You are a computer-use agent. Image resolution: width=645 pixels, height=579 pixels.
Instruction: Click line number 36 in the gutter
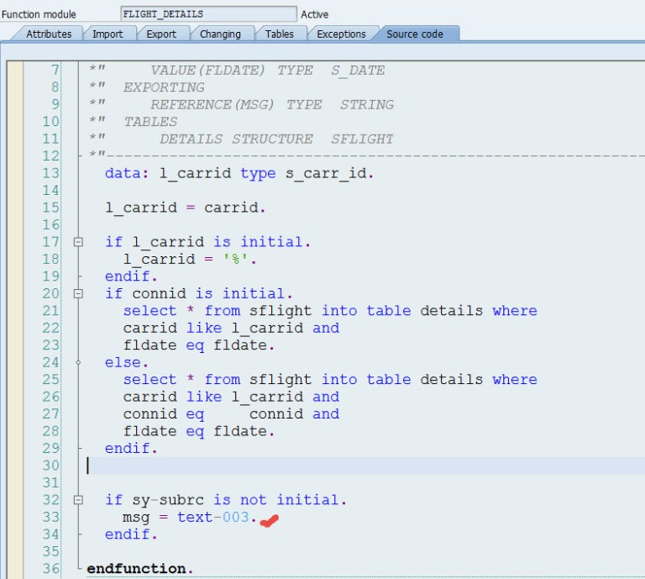pos(50,569)
